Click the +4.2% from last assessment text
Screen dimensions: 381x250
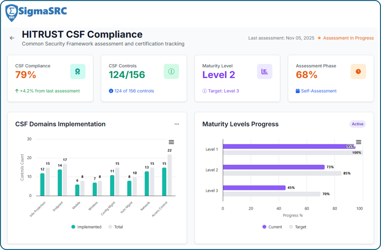coord(50,91)
